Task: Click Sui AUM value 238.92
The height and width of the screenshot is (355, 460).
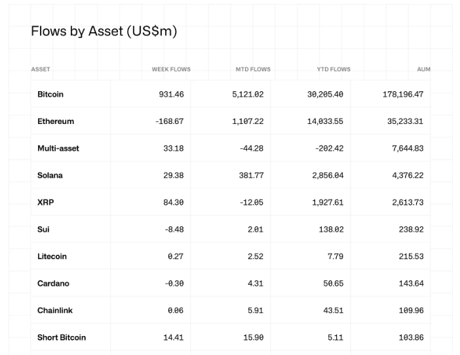Action: 412,230
